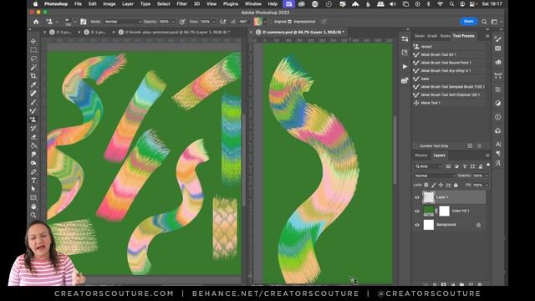This screenshot has height=301, width=535.
Task: Select the Pen tool
Action: click(x=33, y=171)
